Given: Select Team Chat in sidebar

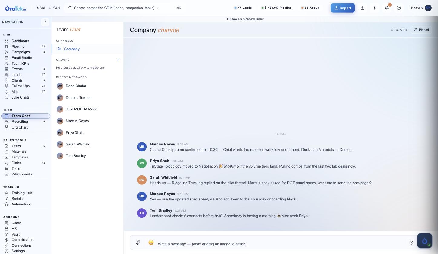Looking at the screenshot, I should click(x=25, y=116).
